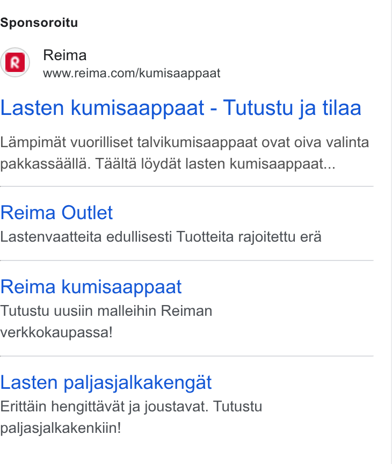The image size is (392, 464).
Task: Click the www.reima.com/kumisaappaat URL
Action: coord(132,73)
